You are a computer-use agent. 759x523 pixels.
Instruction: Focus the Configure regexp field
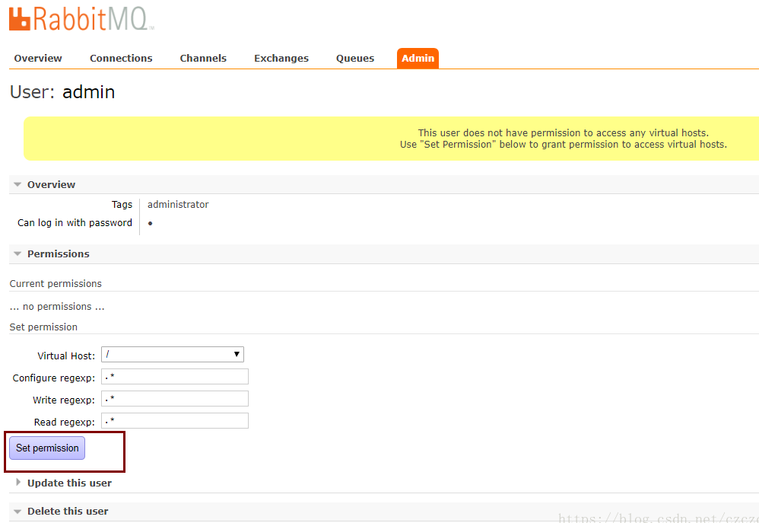[x=175, y=377]
